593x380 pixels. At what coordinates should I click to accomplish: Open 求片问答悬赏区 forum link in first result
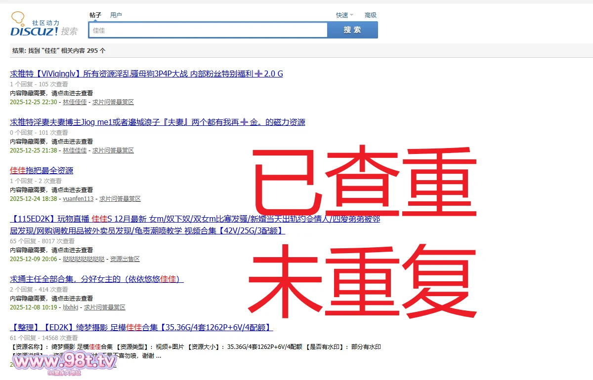click(x=113, y=102)
